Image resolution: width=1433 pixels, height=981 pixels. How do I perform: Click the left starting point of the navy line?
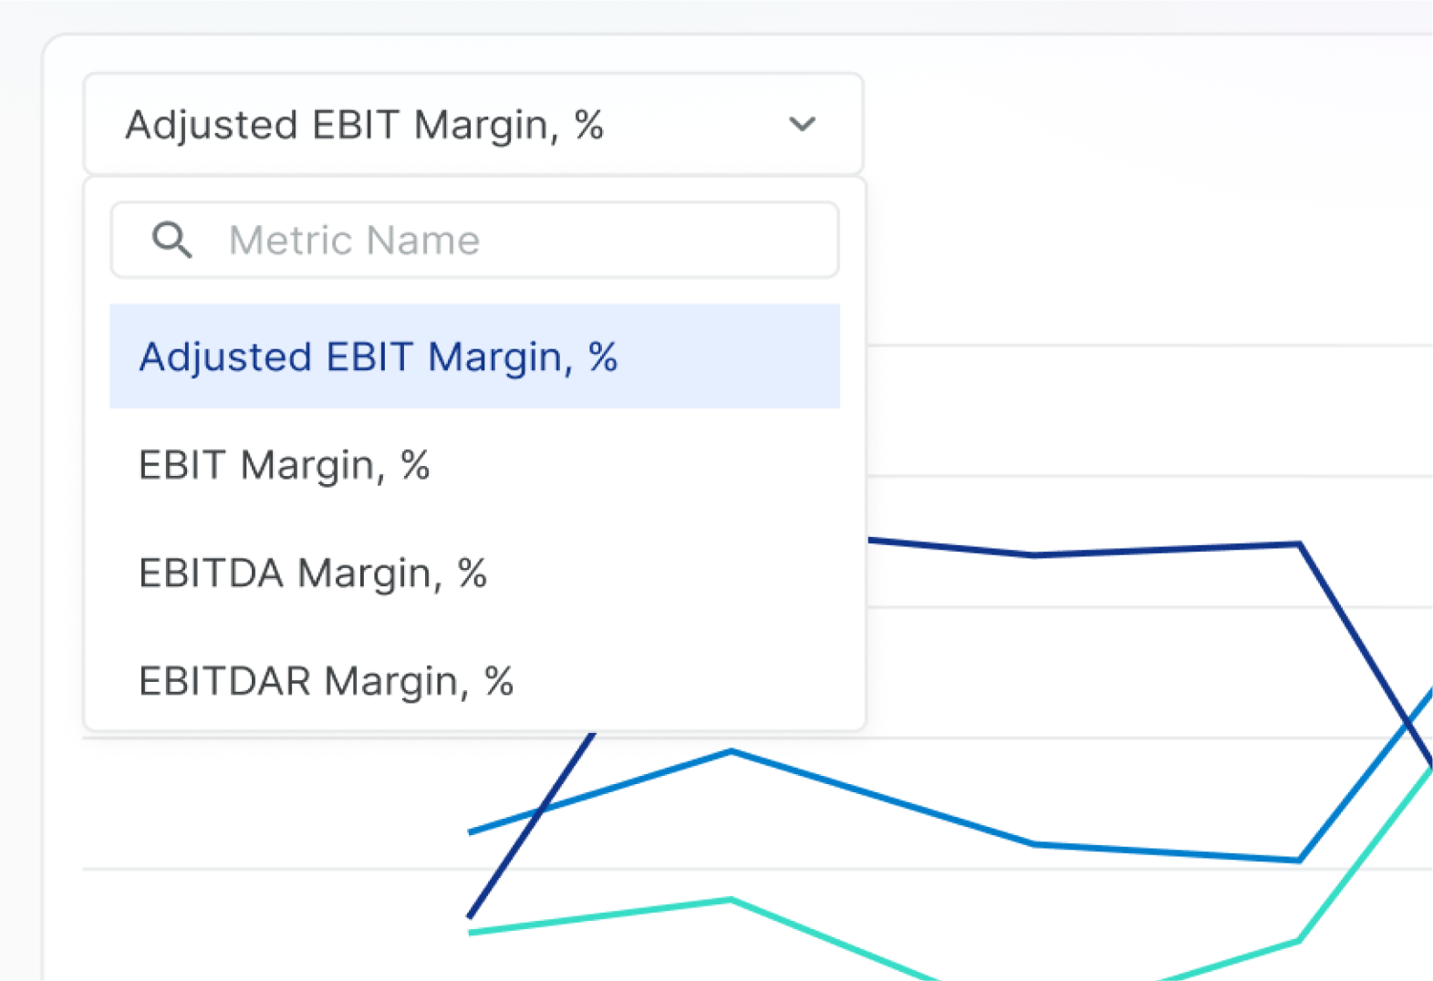[x=471, y=914]
